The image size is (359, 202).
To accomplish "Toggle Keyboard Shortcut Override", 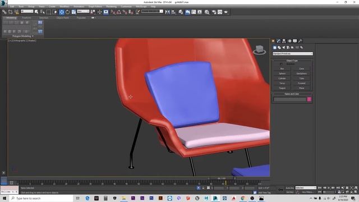I will [x=106, y=12].
